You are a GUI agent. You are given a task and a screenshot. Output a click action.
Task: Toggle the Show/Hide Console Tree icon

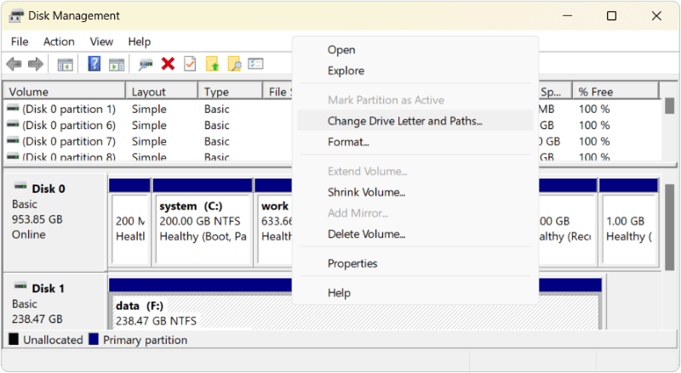66,65
